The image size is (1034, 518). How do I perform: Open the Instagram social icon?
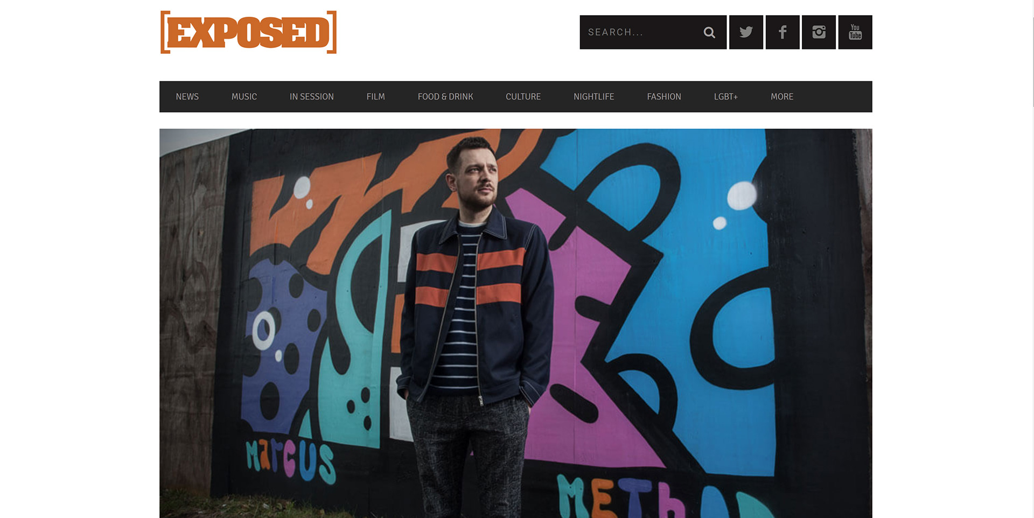pyautogui.click(x=819, y=32)
